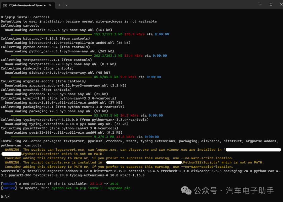Click the 45.5/45.5 kB progress bar
Viewport: 283px width, 202px height.
tap(51, 77)
